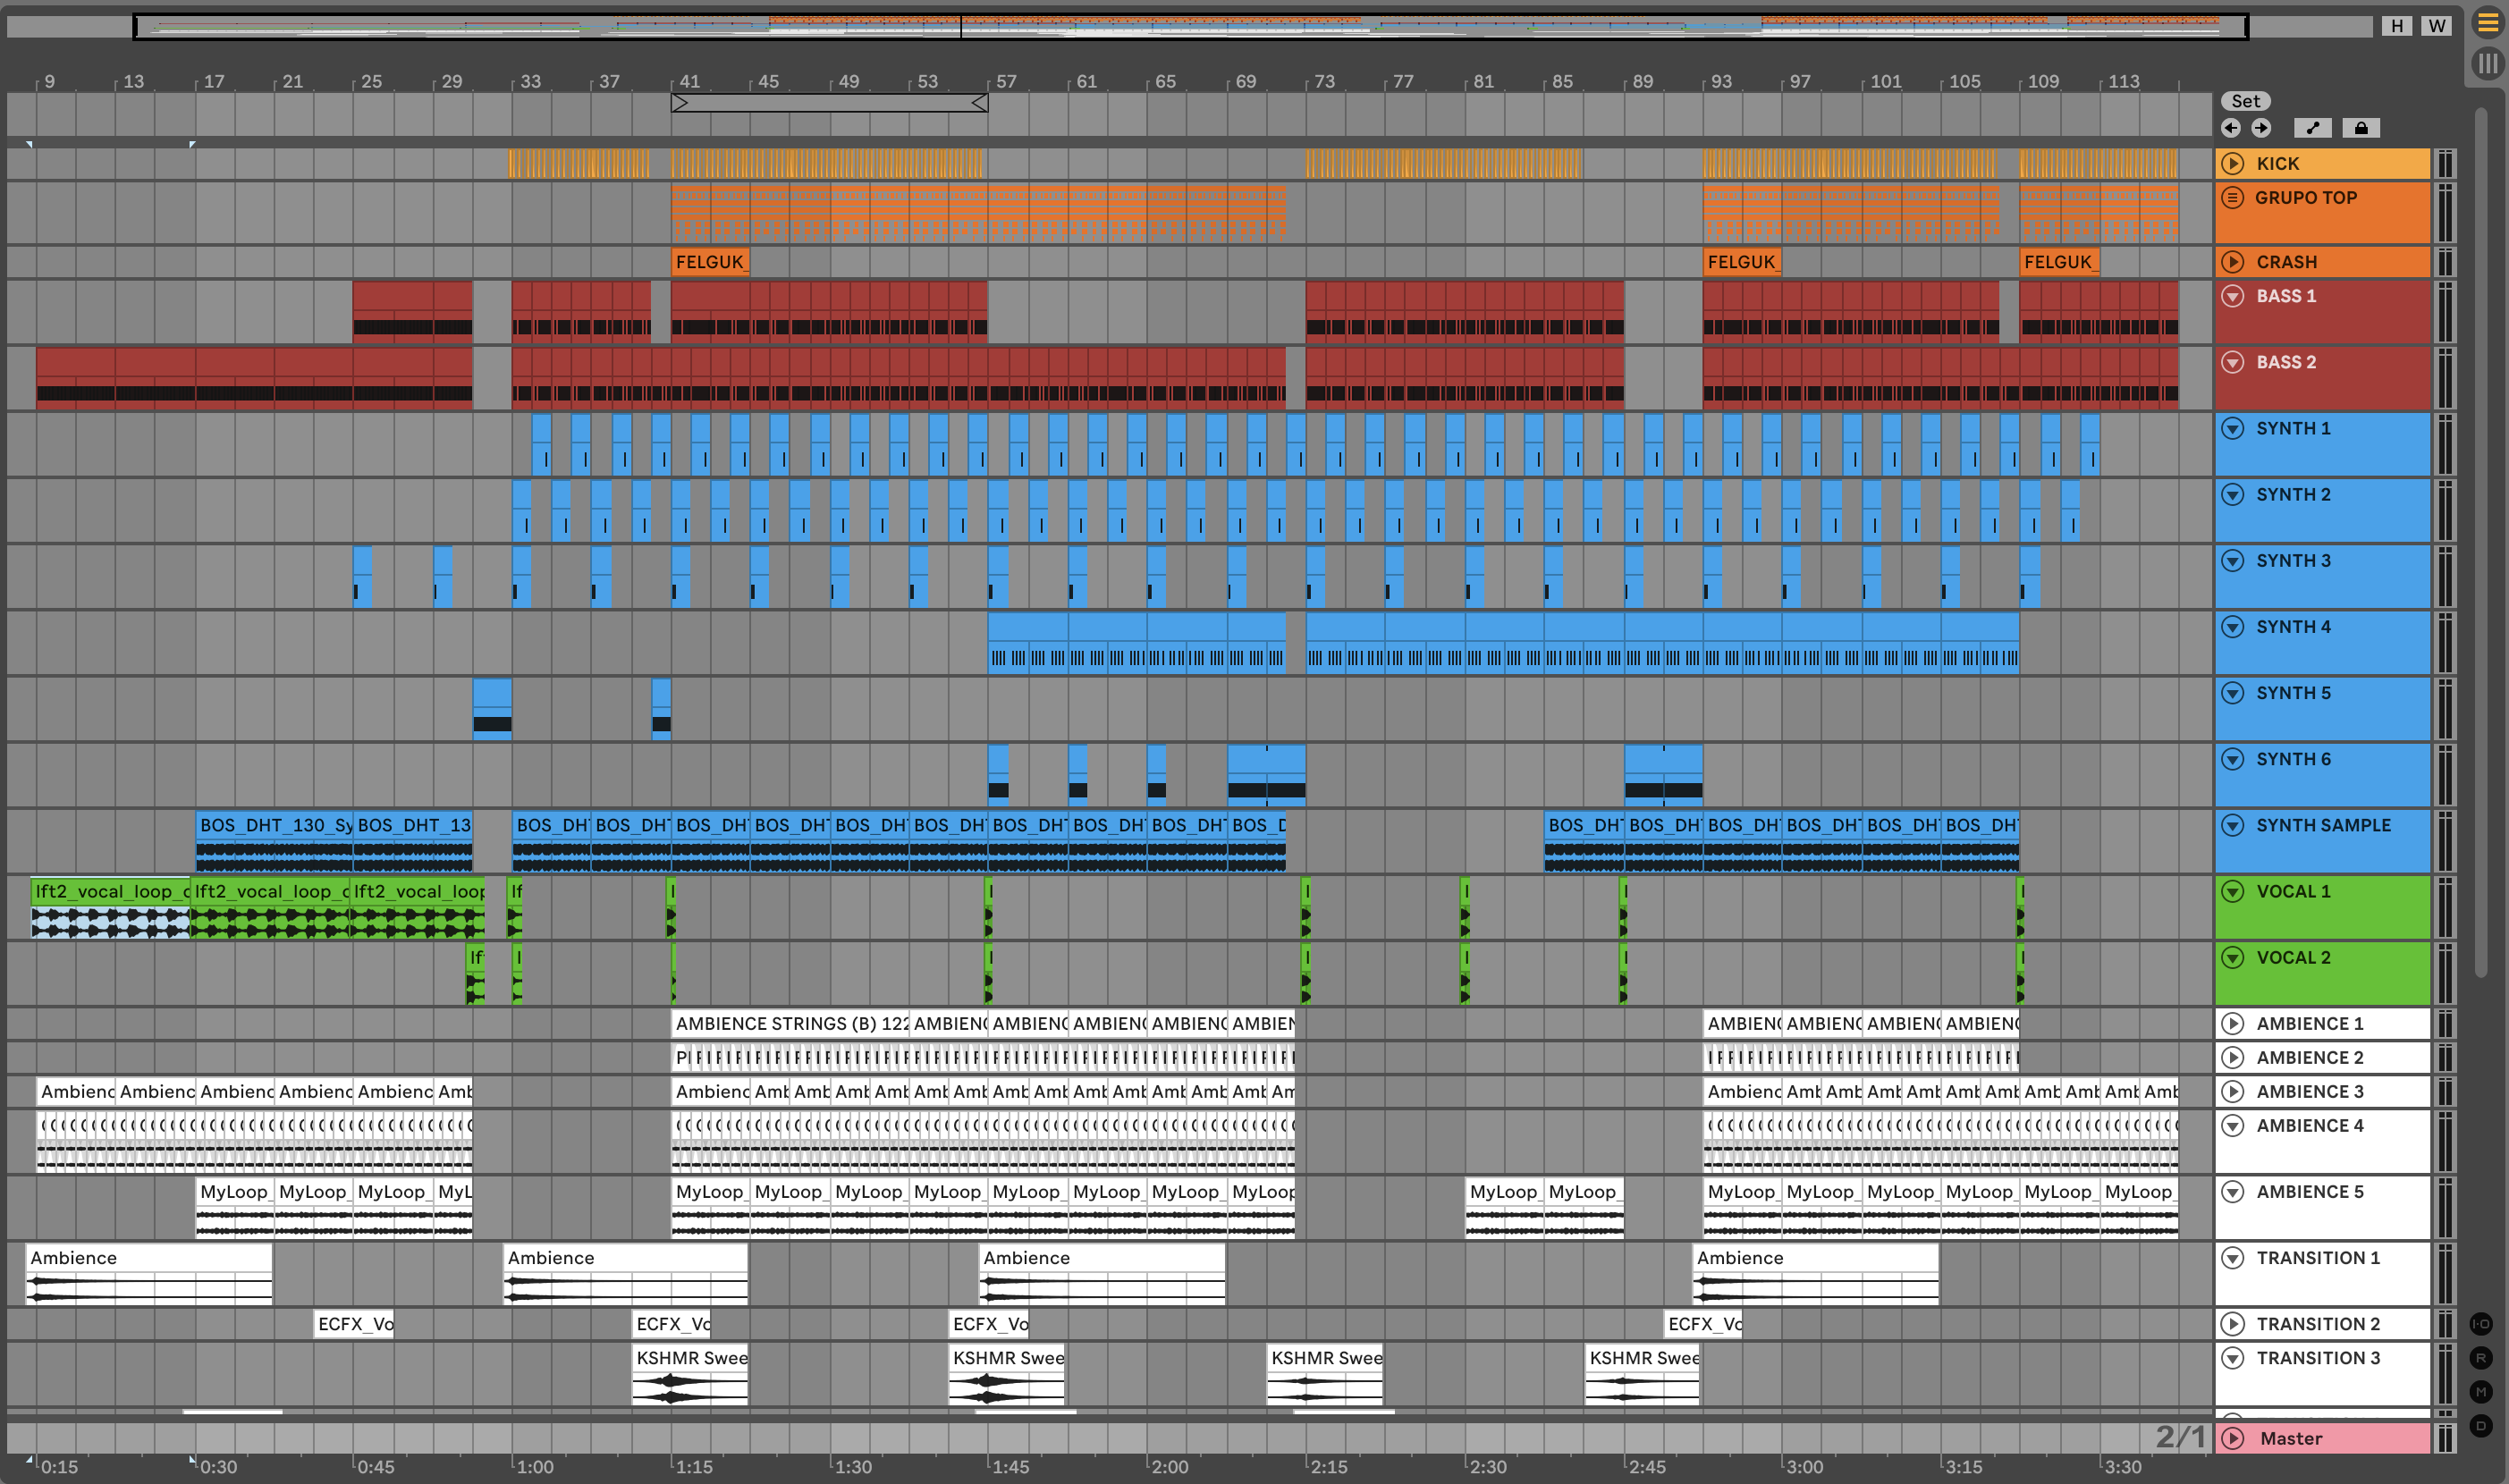The height and width of the screenshot is (1484, 2509).
Task: Switch to Session view with vertical bars icon
Action: tap(2487, 64)
